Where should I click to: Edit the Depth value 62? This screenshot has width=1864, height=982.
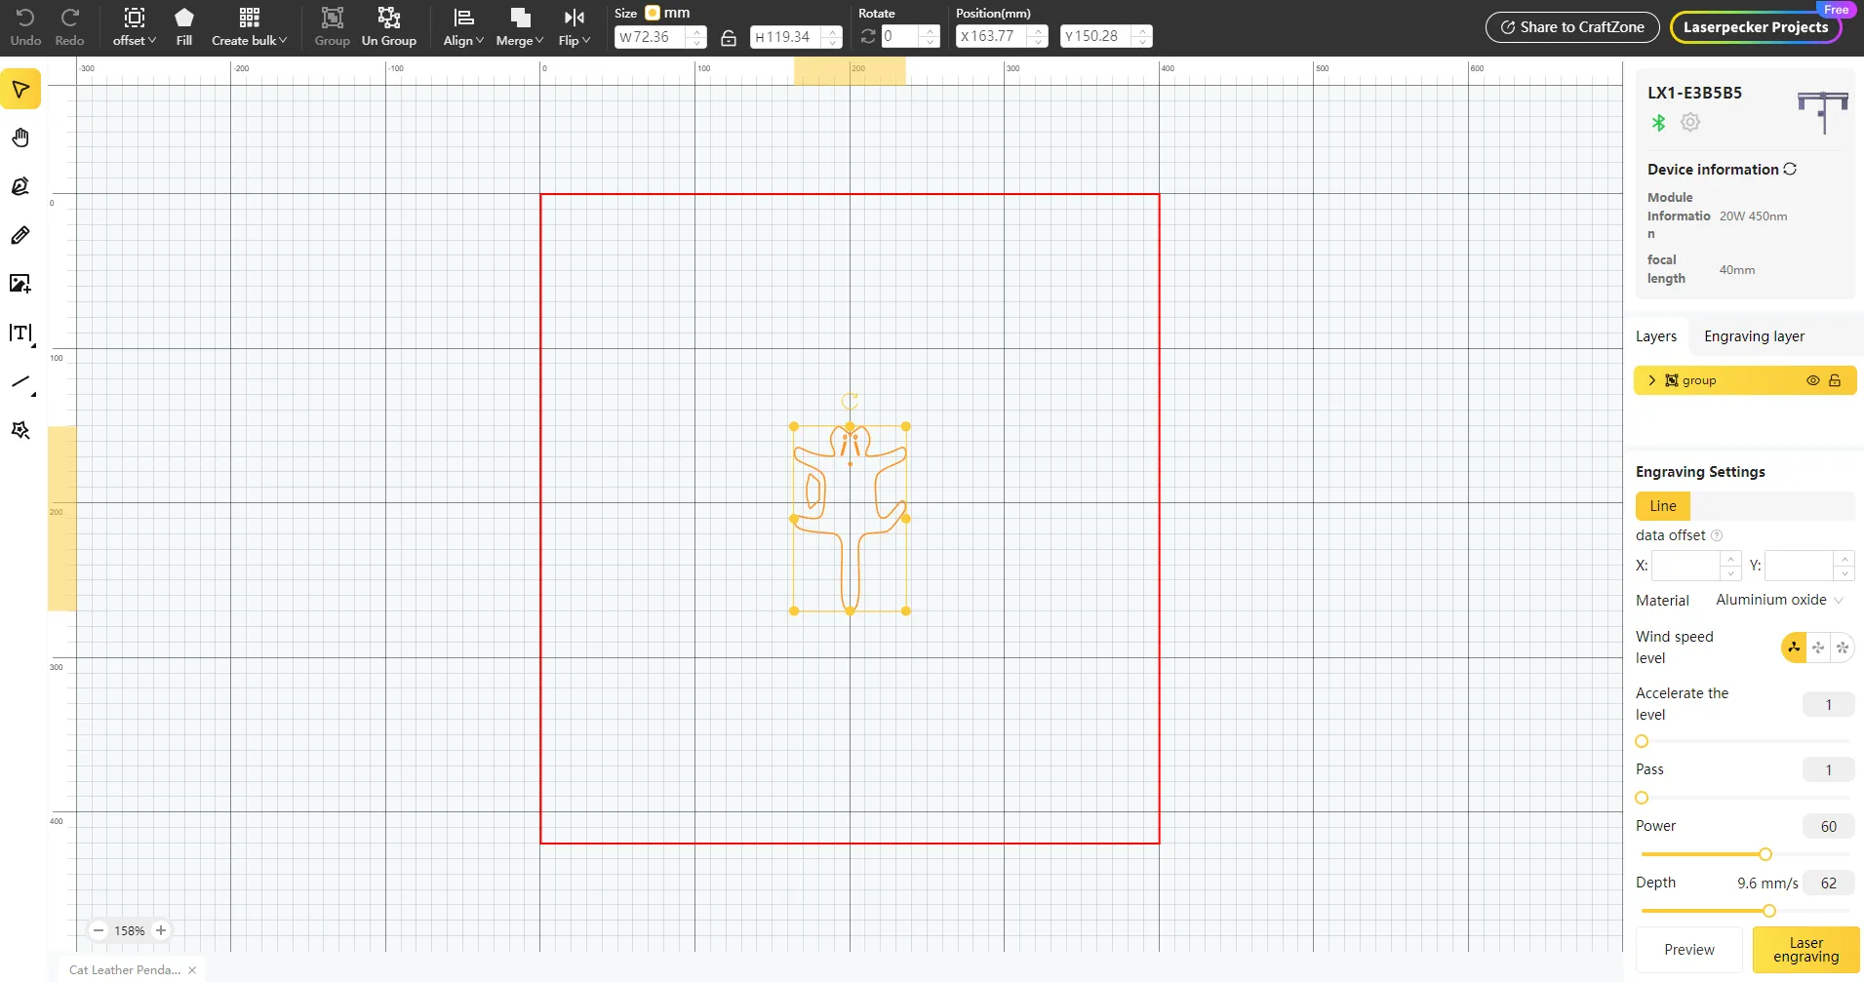pos(1828,884)
